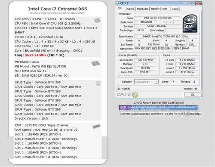This screenshot has height=167, width=215.
Task: Click the Windows Vista subtitle text
Action: point(57,13)
